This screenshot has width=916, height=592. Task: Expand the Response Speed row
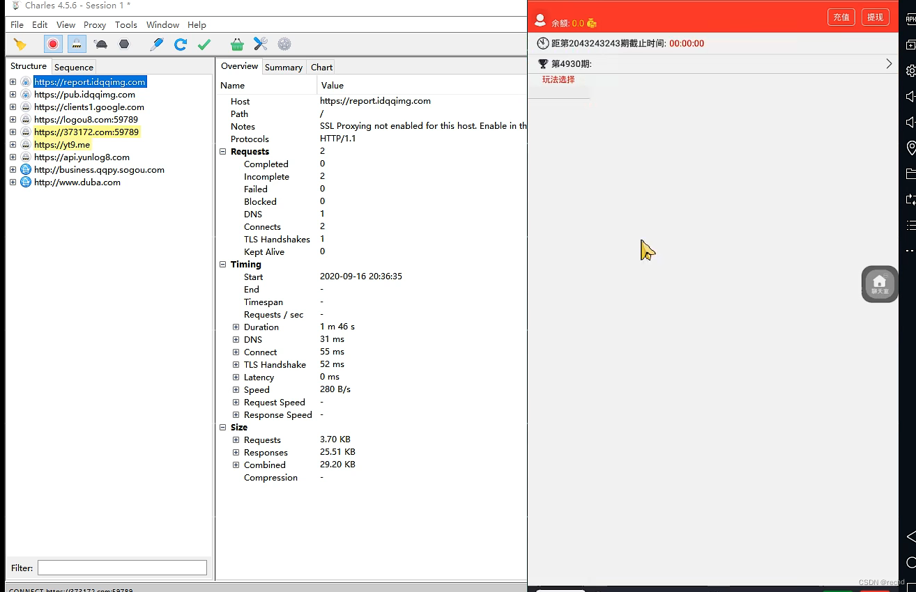236,415
